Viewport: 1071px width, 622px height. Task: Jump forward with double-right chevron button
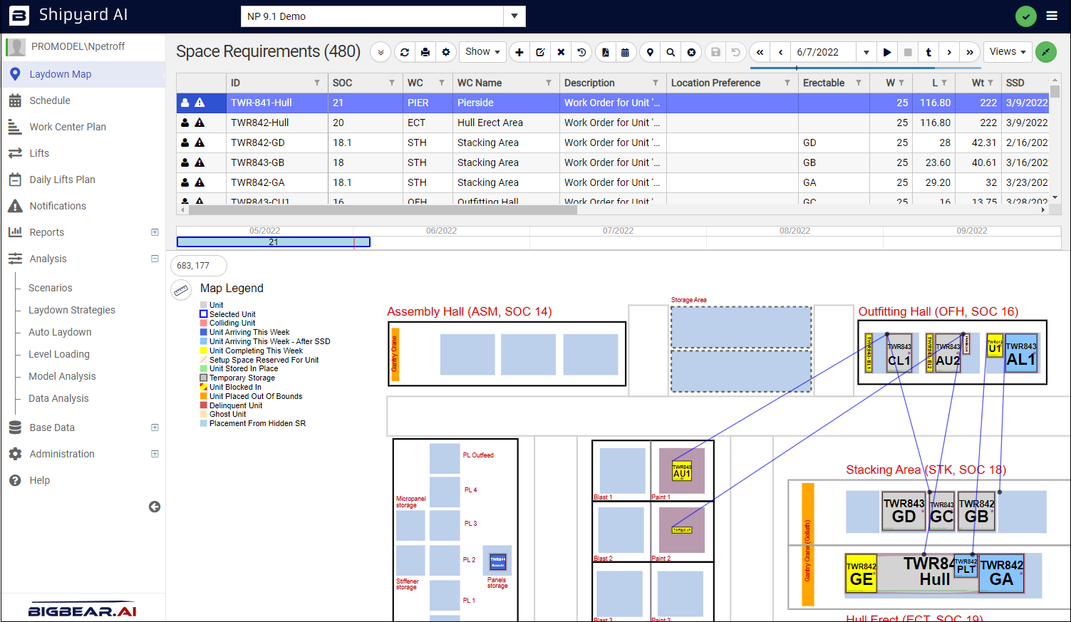coord(970,52)
